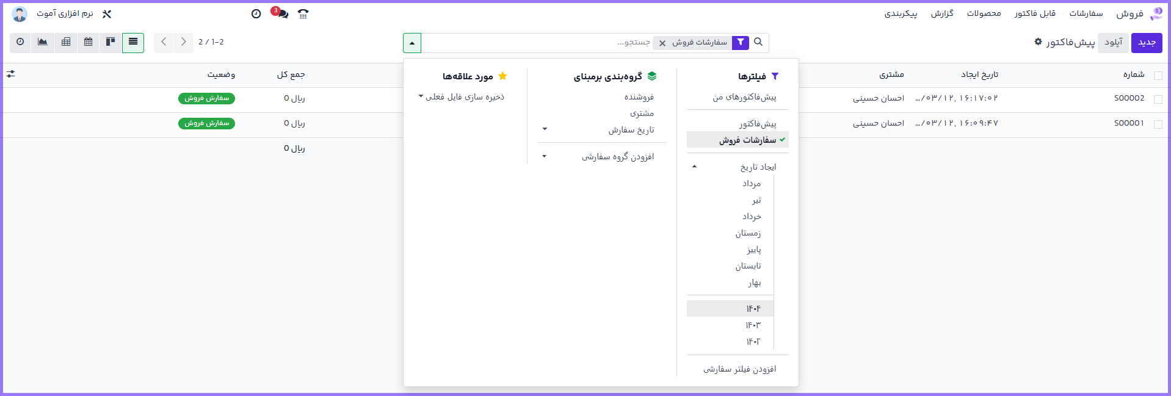Collapse the search options dropdown toggle
This screenshot has height=396, width=1171.
(412, 43)
